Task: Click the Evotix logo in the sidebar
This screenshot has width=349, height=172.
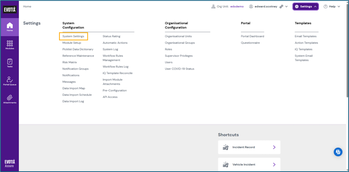Action: tap(10, 10)
